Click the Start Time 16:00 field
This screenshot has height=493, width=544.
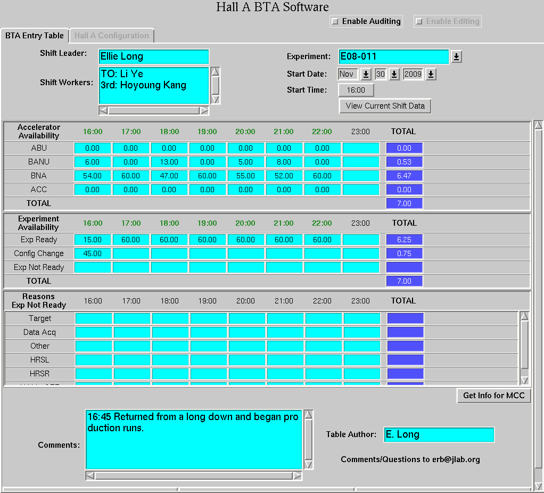pyautogui.click(x=356, y=90)
